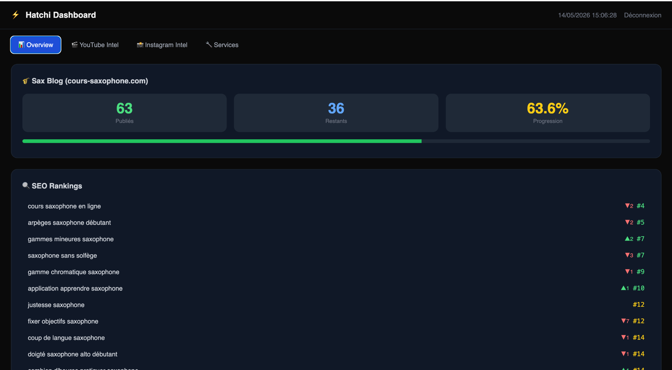Screen dimensions: 672x370
Task: Click the Sax Blog progress bar
Action: pos(336,141)
